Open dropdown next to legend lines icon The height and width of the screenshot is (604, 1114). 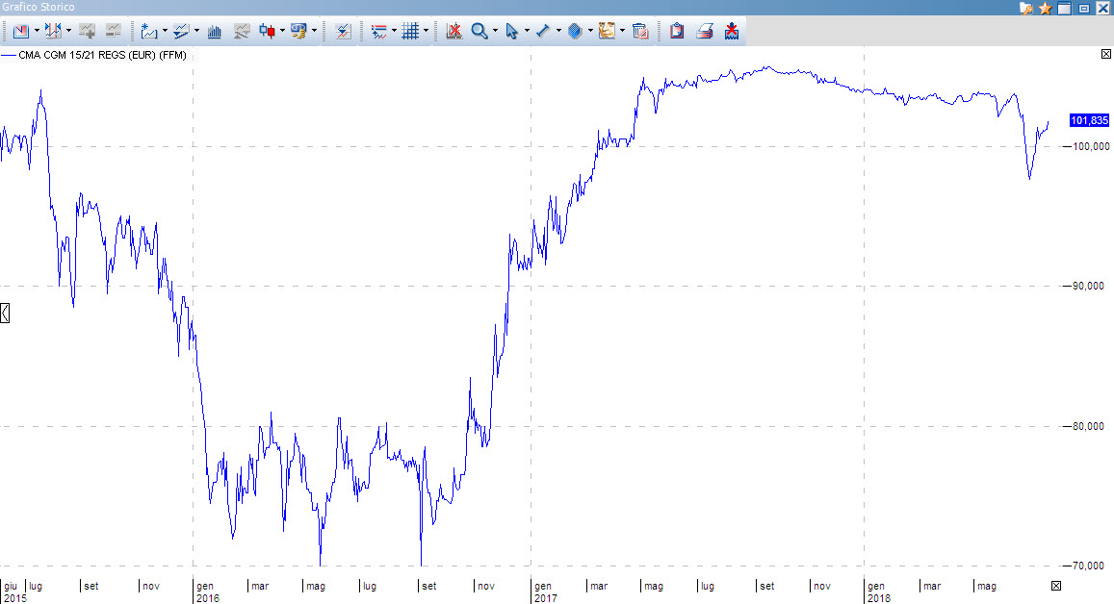[395, 31]
